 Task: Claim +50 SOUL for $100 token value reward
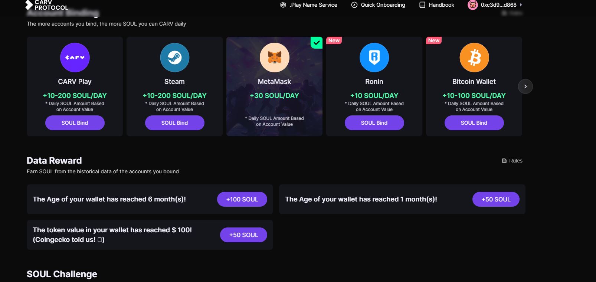click(x=243, y=235)
